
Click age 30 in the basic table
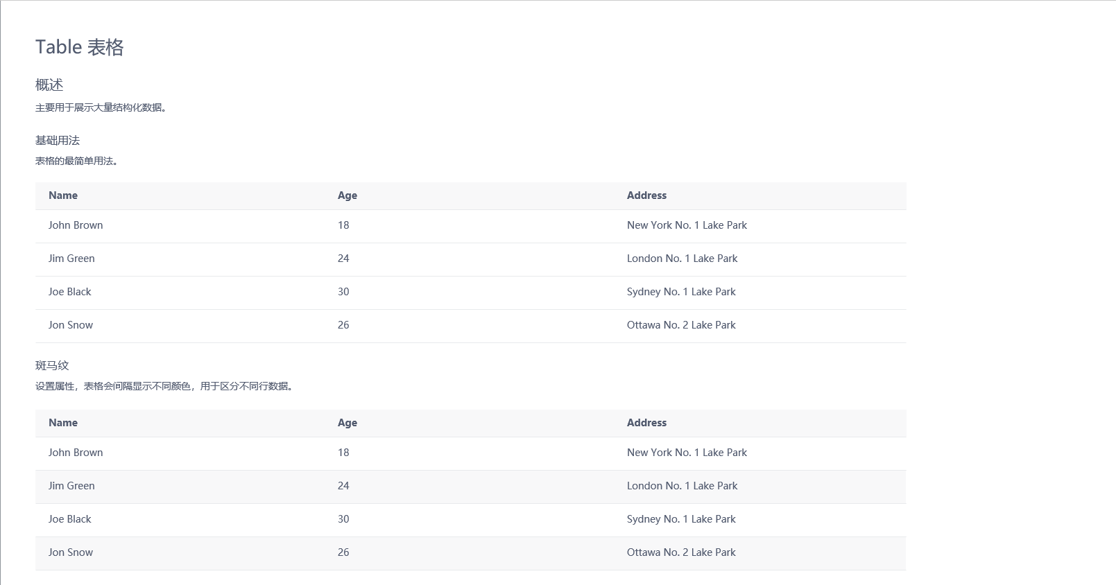coord(343,292)
